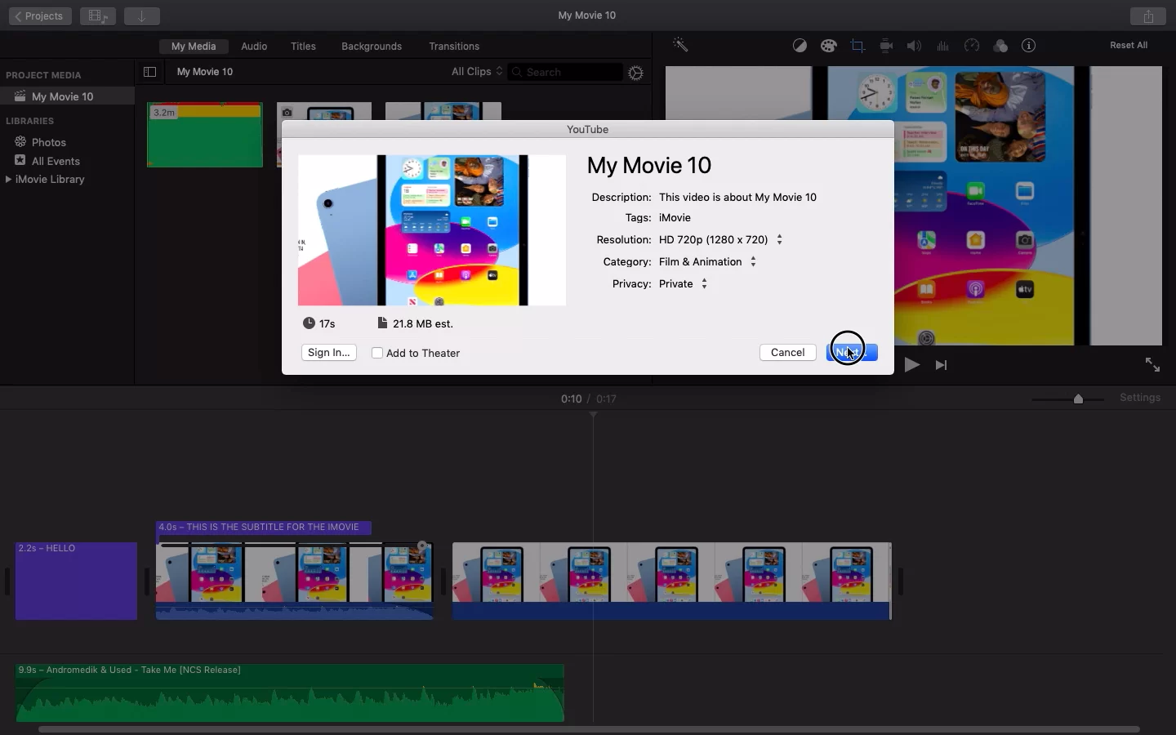The height and width of the screenshot is (735, 1176).
Task: Open the Category Film & Animation dropdown
Action: pos(707,262)
